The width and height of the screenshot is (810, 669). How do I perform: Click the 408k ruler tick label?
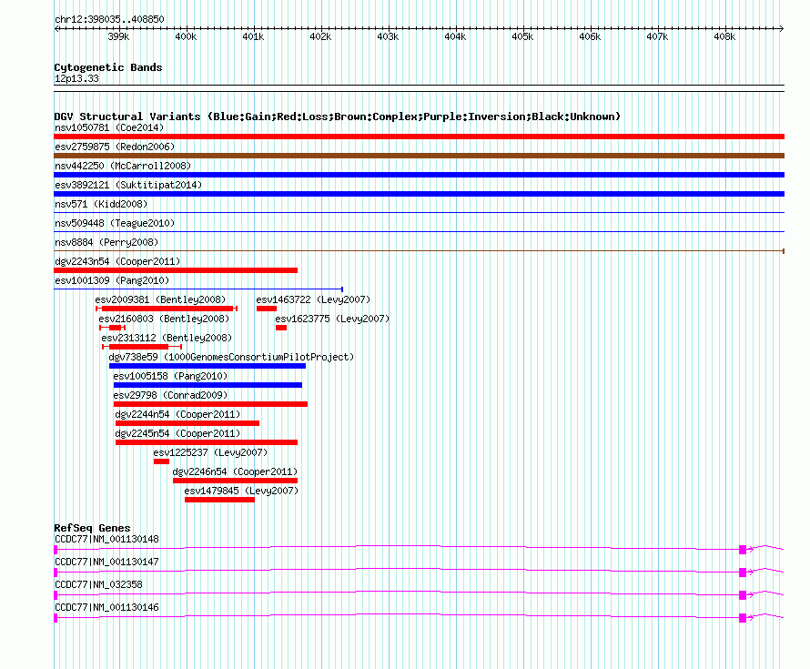pyautogui.click(x=724, y=36)
